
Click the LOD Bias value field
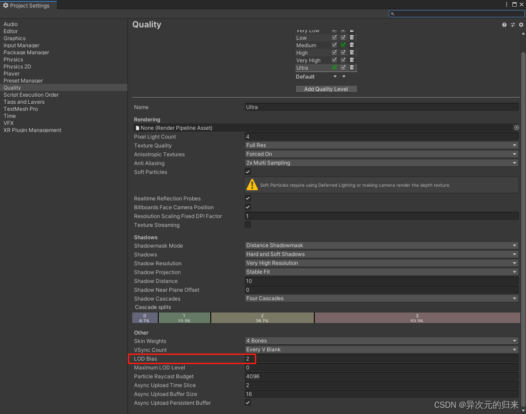[382, 358]
